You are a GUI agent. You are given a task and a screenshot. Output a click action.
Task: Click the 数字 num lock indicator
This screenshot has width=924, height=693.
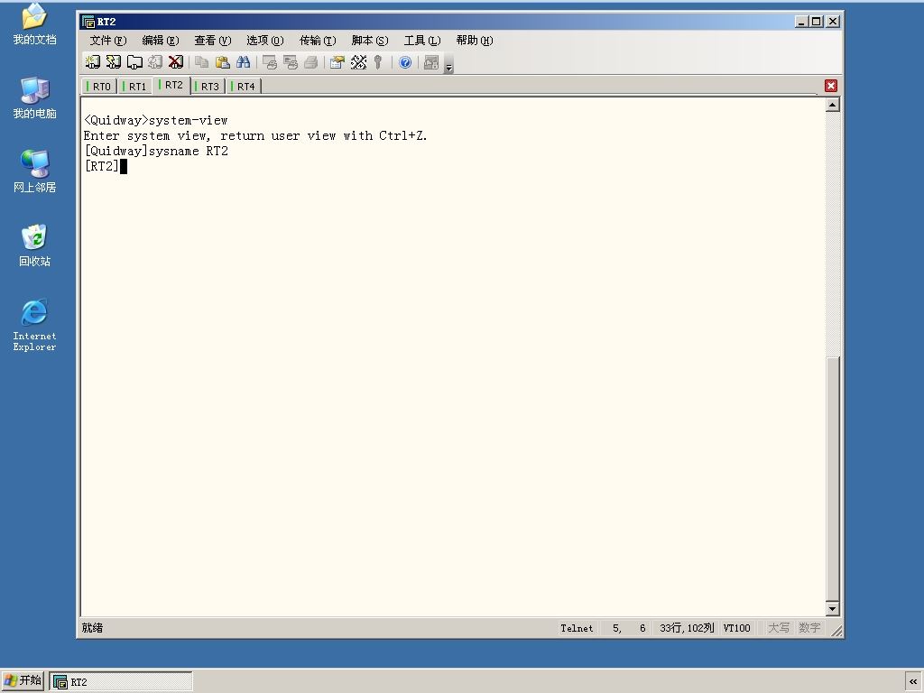[809, 628]
